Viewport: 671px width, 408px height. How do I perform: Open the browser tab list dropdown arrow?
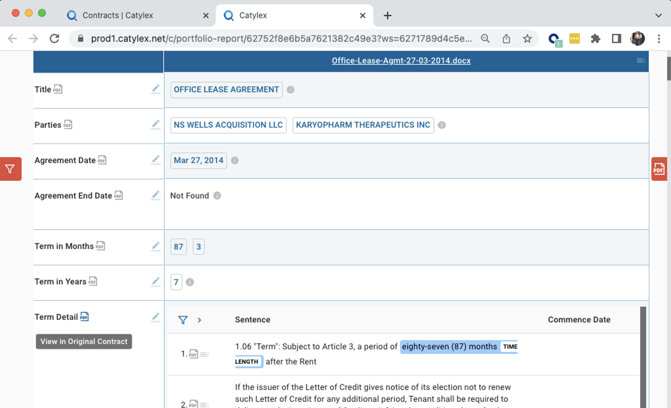click(658, 15)
